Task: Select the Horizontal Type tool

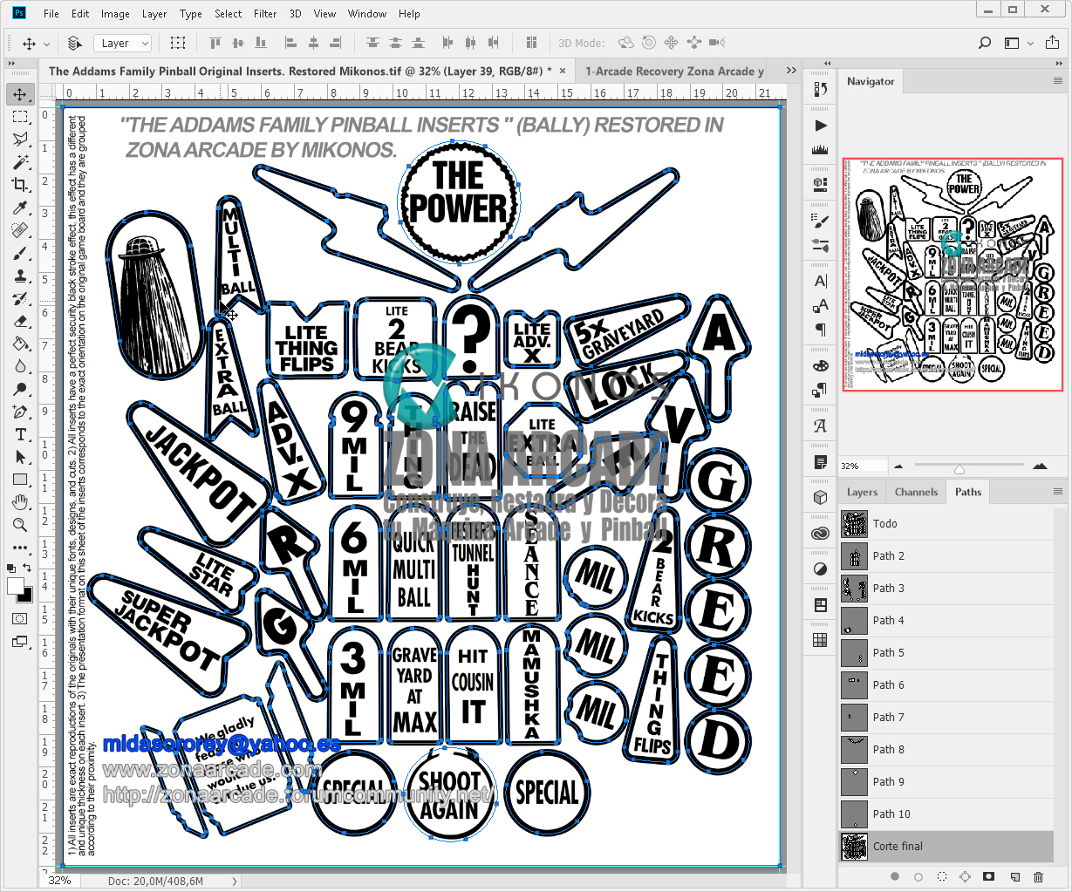Action: coord(20,434)
